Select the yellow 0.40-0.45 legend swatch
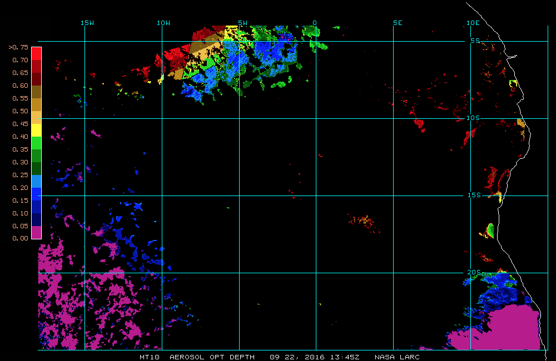556x361 pixels. pyautogui.click(x=37, y=130)
